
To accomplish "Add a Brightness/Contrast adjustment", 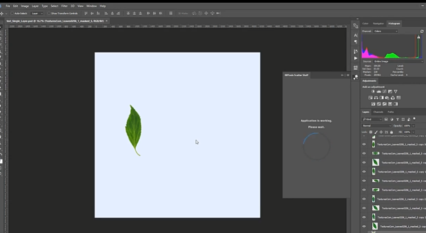I will click(372, 92).
